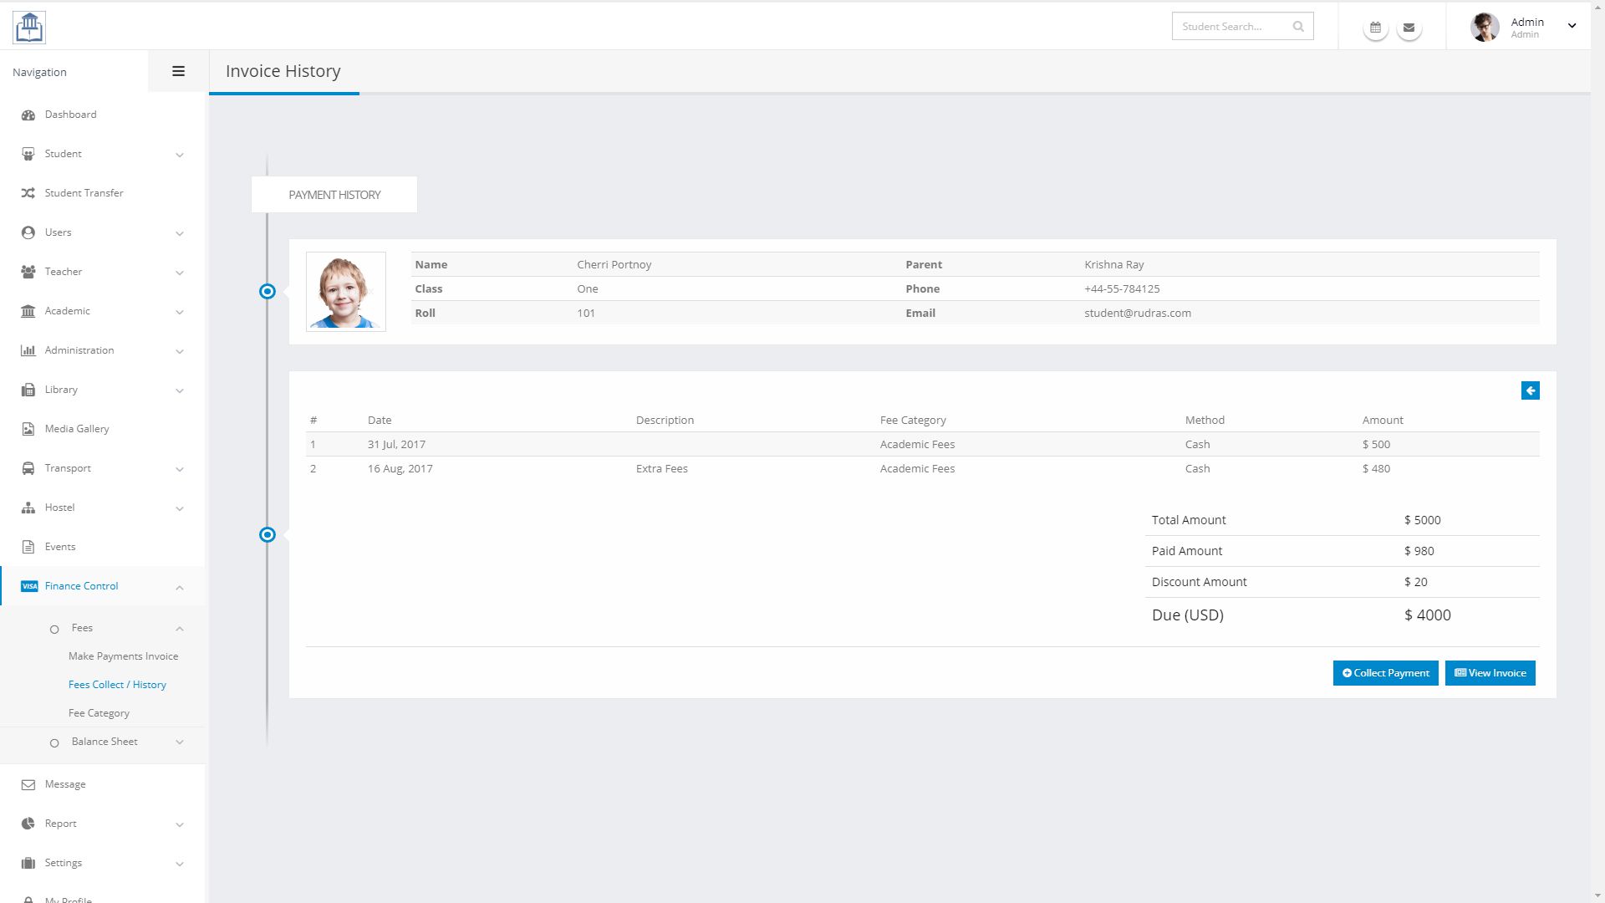The image size is (1605, 903).
Task: Open Dashboard from the sidebar
Action: click(x=70, y=115)
